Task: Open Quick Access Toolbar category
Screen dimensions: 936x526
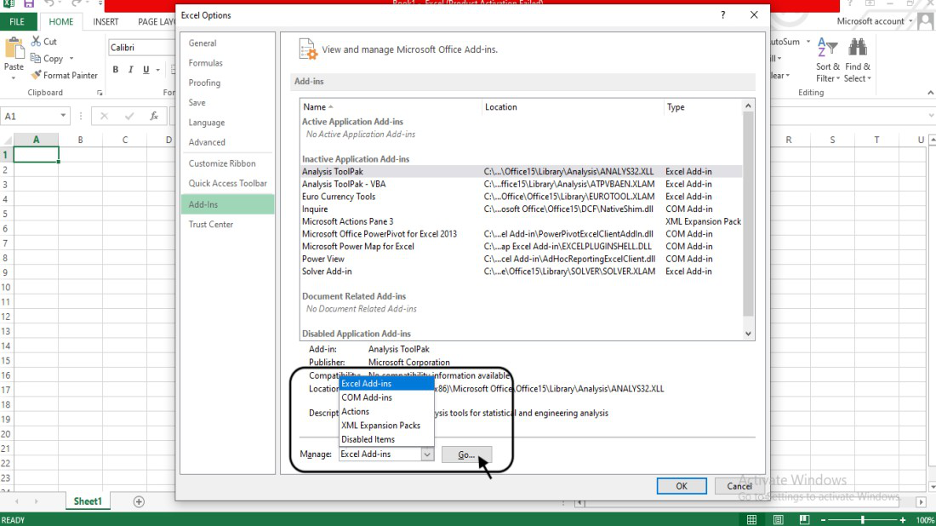Action: 227,183
